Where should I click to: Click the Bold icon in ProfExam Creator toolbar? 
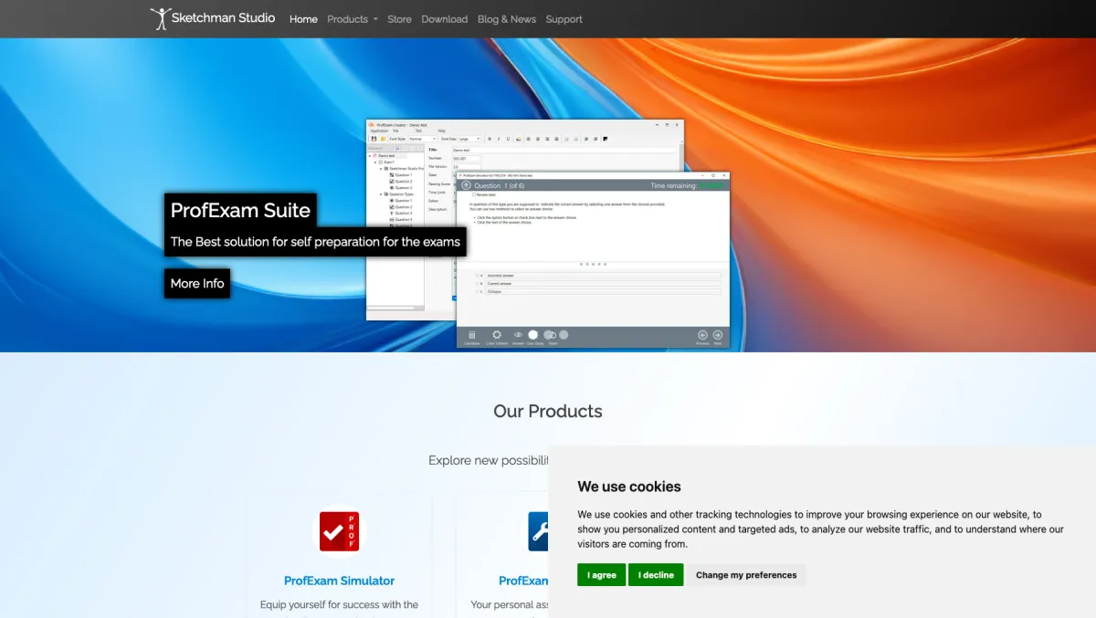(490, 139)
